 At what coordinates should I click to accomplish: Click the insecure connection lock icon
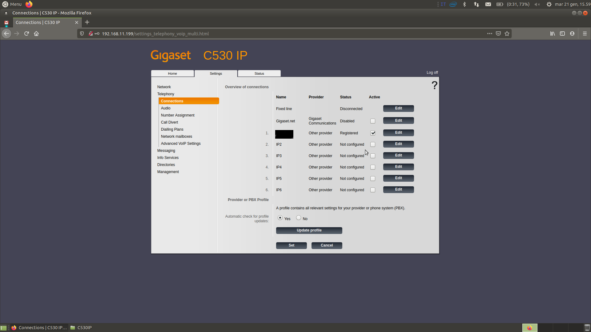(x=91, y=34)
